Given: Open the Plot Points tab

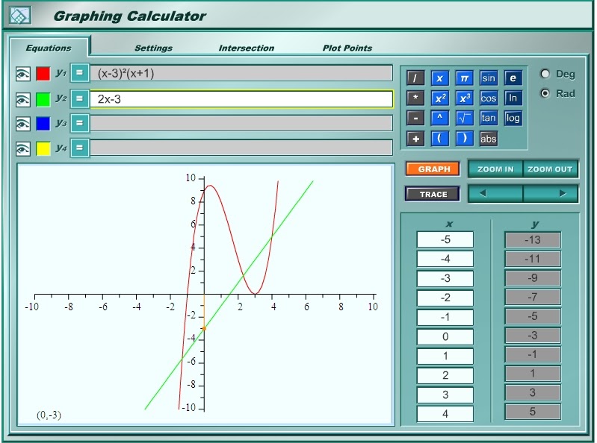Looking at the screenshot, I should click(x=347, y=48).
